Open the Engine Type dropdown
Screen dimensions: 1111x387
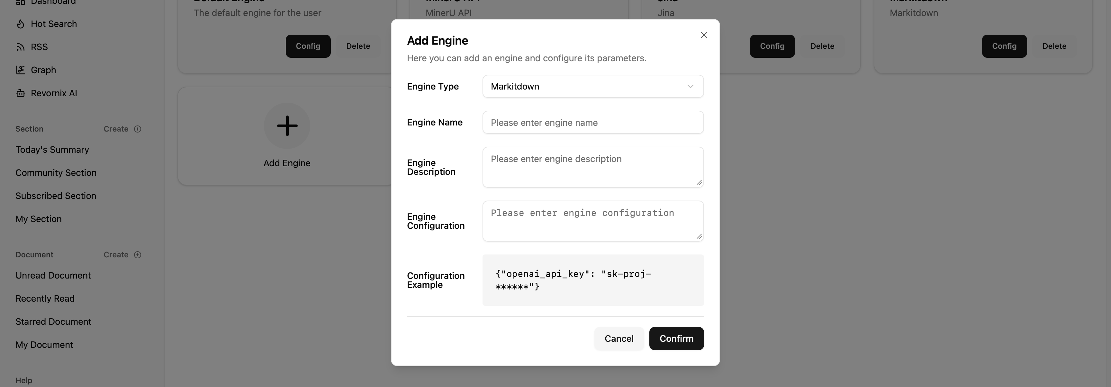coord(592,87)
